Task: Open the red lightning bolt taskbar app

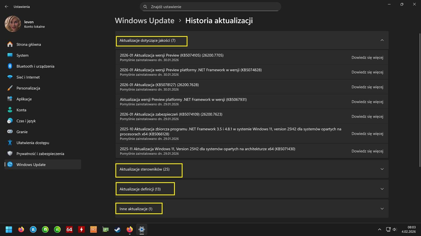Action: point(81,229)
